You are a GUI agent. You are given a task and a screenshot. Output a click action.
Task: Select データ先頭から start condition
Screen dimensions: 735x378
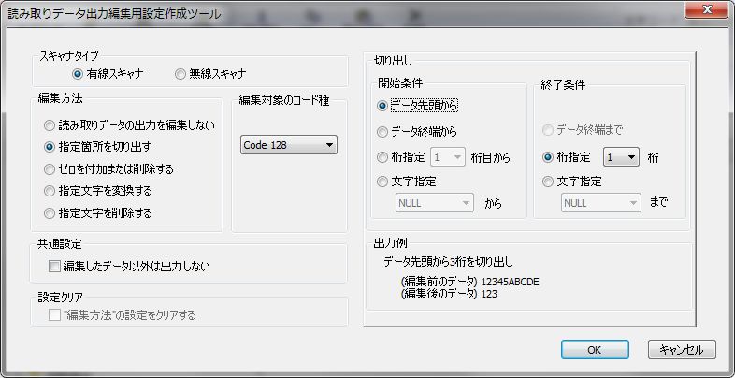click(x=382, y=107)
